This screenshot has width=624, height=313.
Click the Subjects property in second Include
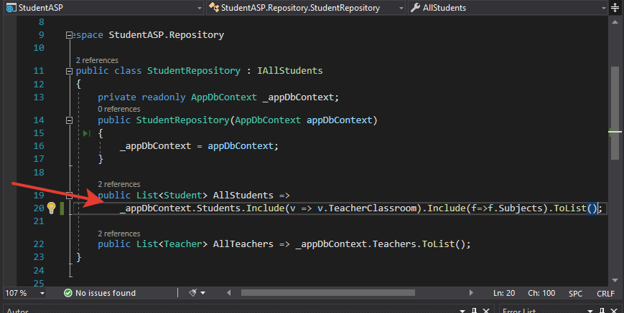[x=521, y=208]
